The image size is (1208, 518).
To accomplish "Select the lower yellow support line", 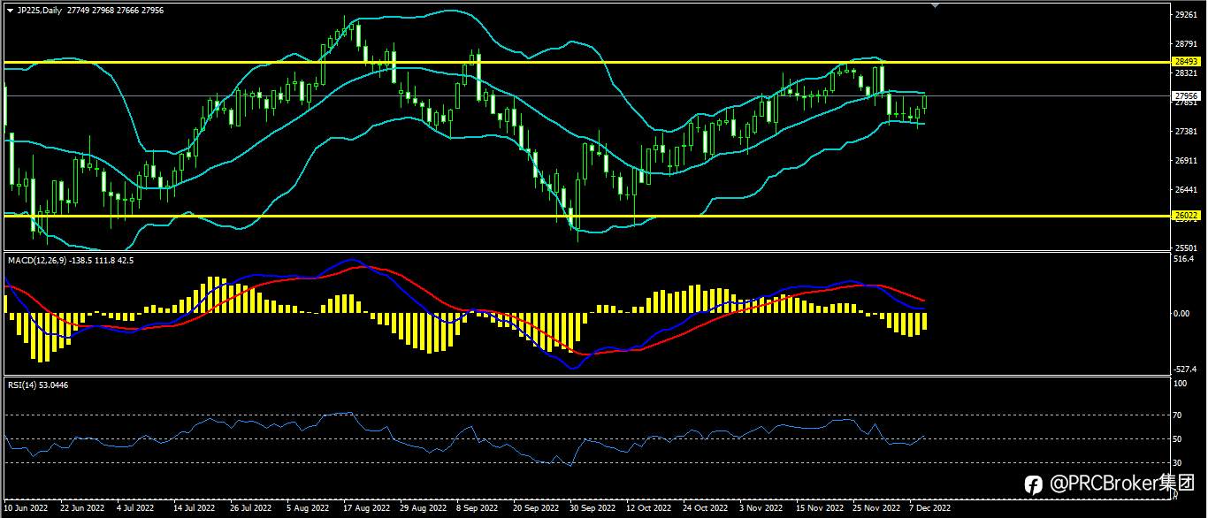I will (586, 215).
